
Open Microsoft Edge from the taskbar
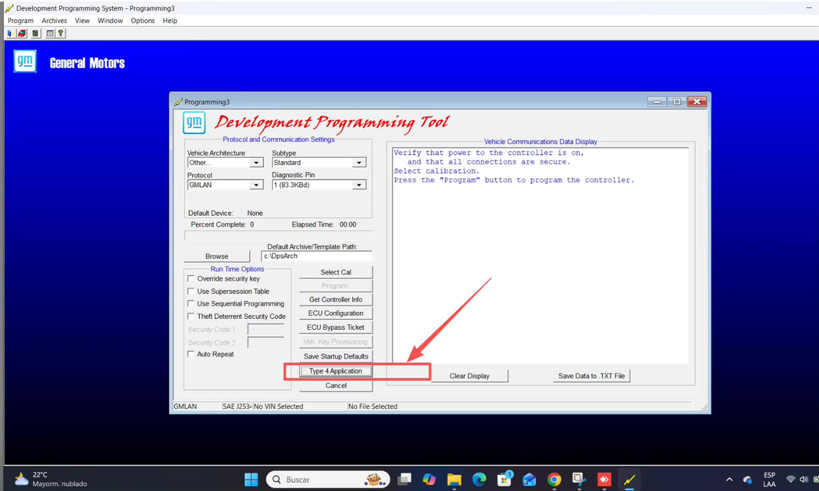pos(480,479)
